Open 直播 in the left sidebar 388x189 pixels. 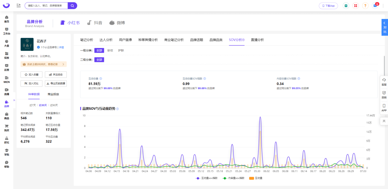pos(7,92)
